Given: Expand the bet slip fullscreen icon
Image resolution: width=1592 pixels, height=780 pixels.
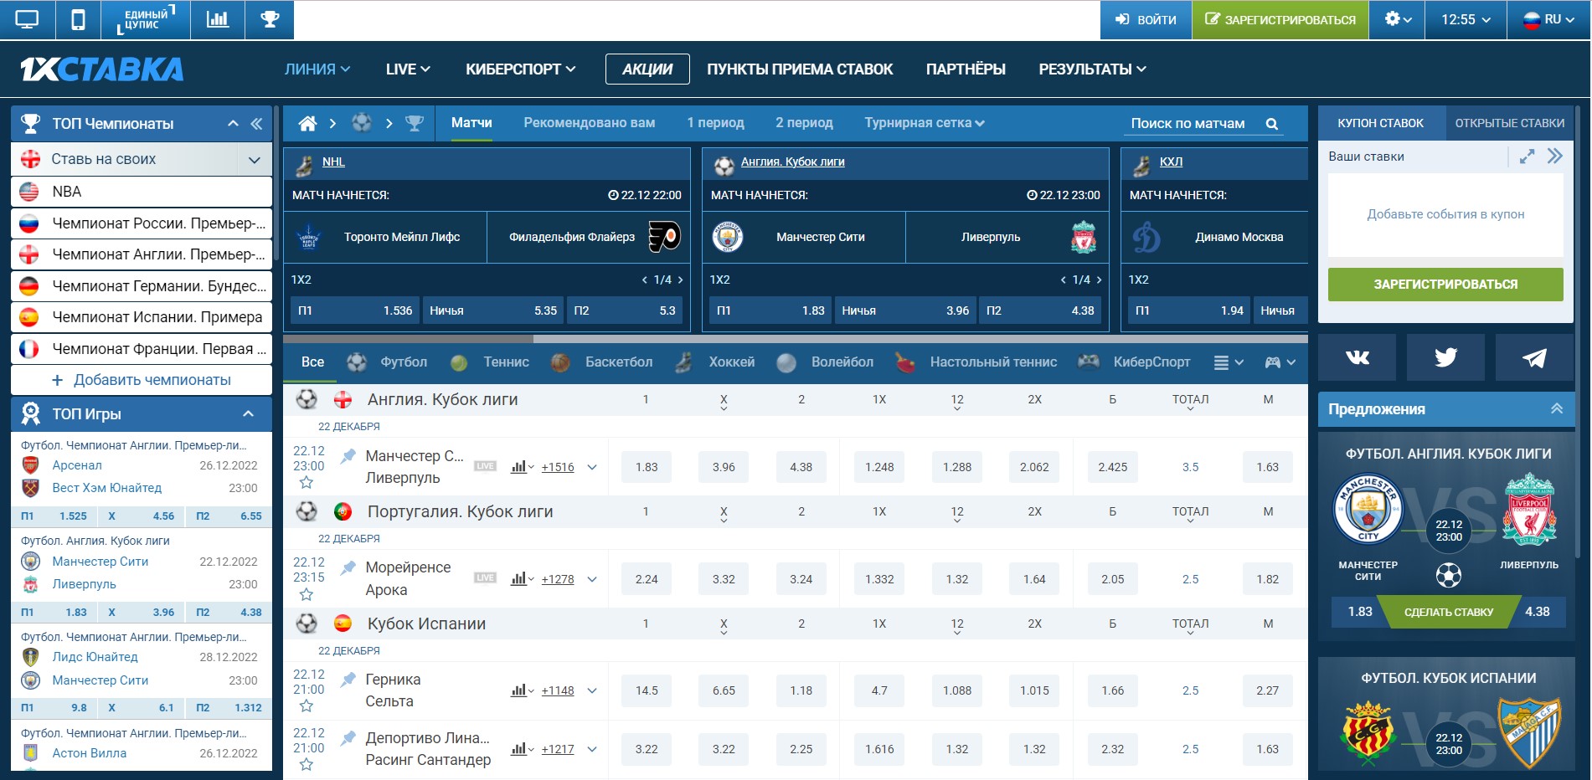Looking at the screenshot, I should click(x=1528, y=157).
